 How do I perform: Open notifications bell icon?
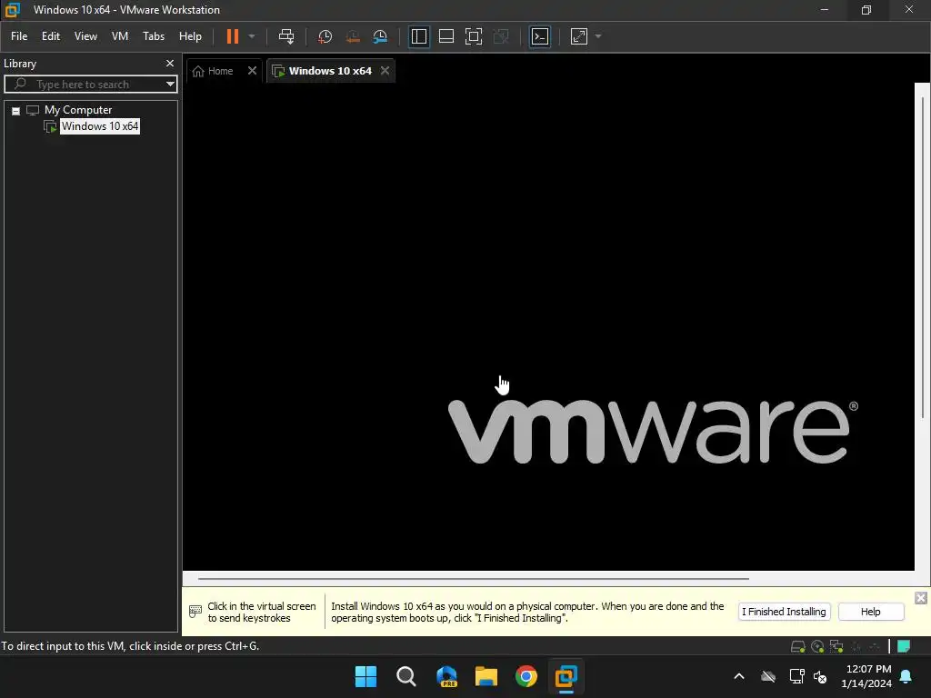906,676
